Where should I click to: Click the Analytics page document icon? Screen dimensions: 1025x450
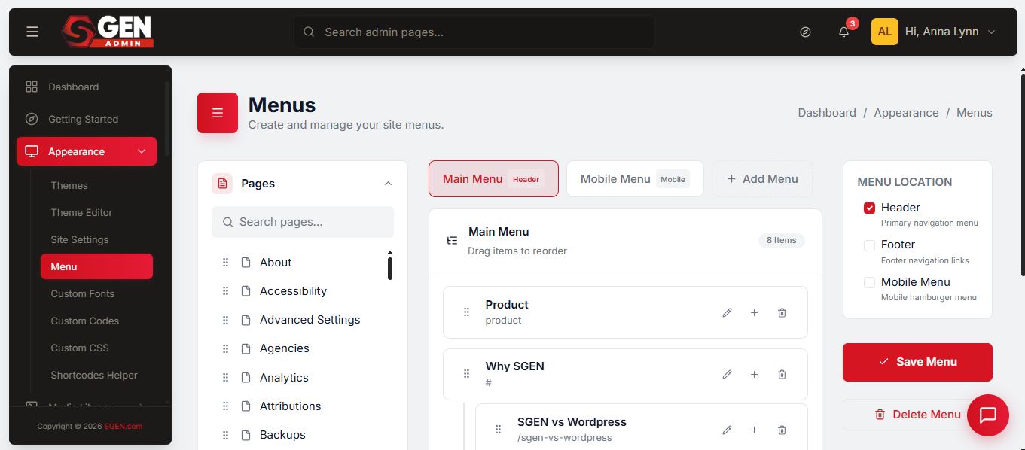246,378
